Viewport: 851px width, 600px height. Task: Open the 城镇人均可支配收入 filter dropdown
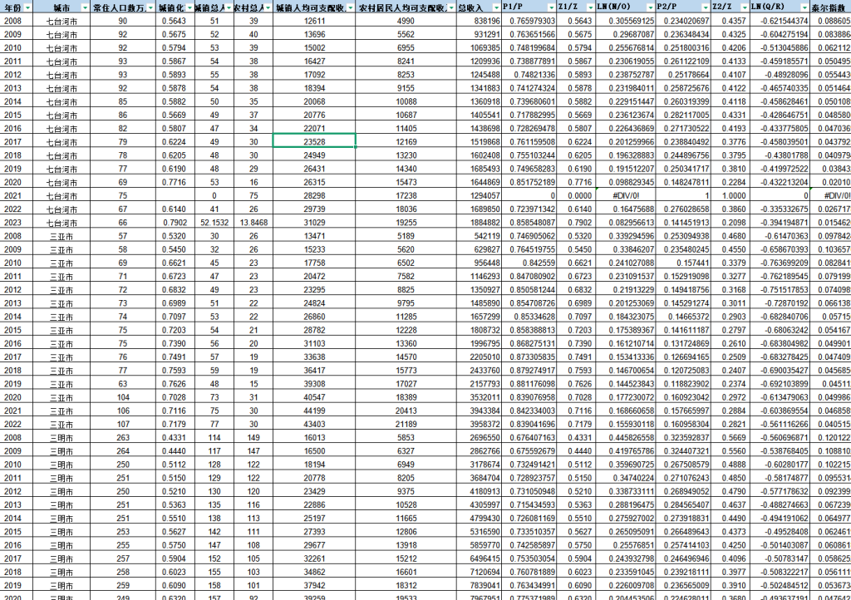pyautogui.click(x=349, y=7)
